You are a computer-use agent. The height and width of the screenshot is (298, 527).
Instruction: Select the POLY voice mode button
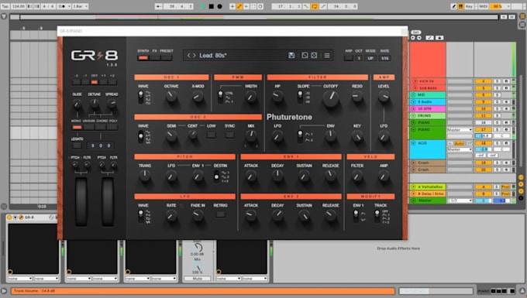click(112, 127)
